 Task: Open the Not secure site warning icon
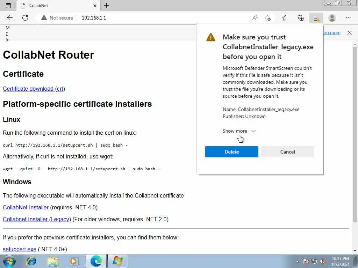pos(44,18)
